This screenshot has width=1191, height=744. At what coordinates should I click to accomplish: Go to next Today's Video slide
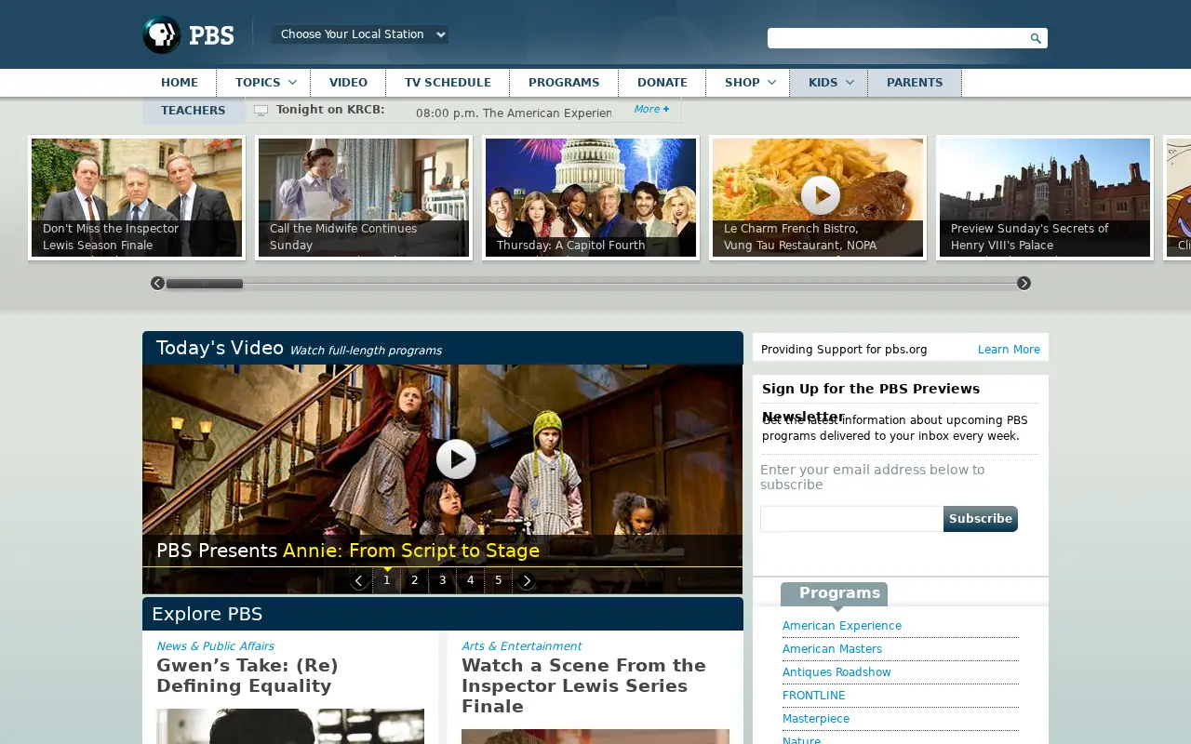(x=527, y=580)
